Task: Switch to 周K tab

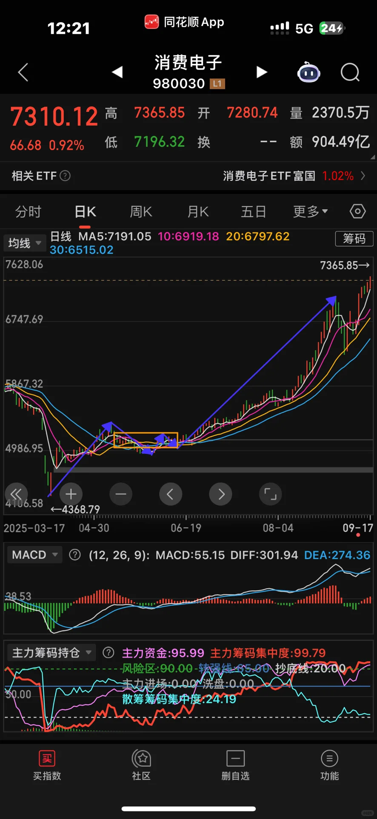Action: click(x=141, y=212)
